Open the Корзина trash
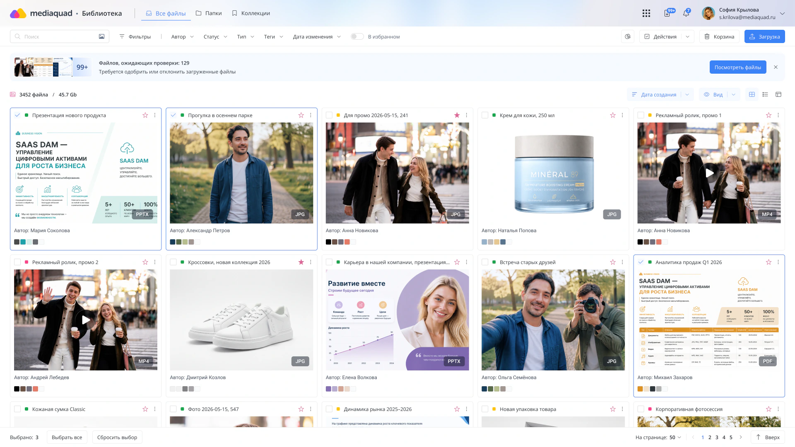This screenshot has width=795, height=447. (719, 36)
